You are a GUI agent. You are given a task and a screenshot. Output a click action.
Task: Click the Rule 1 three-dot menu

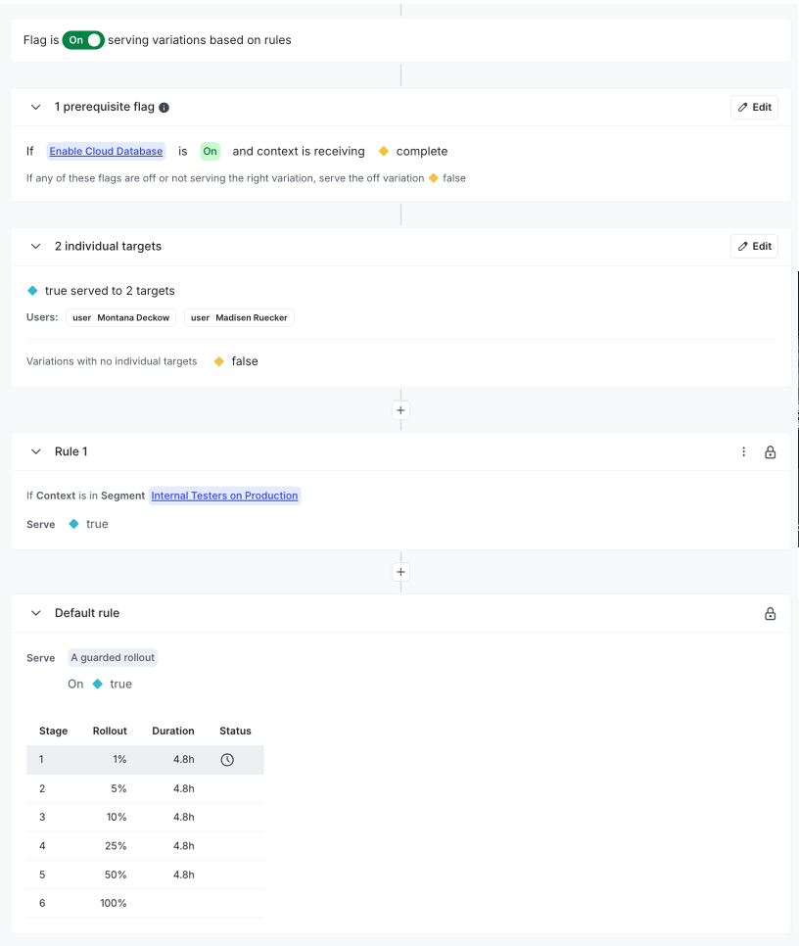743,451
